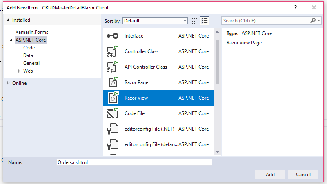Screen dimensions: 327x184
Task: Select Xamarin.Forms in the tree
Action: (x=32, y=32)
